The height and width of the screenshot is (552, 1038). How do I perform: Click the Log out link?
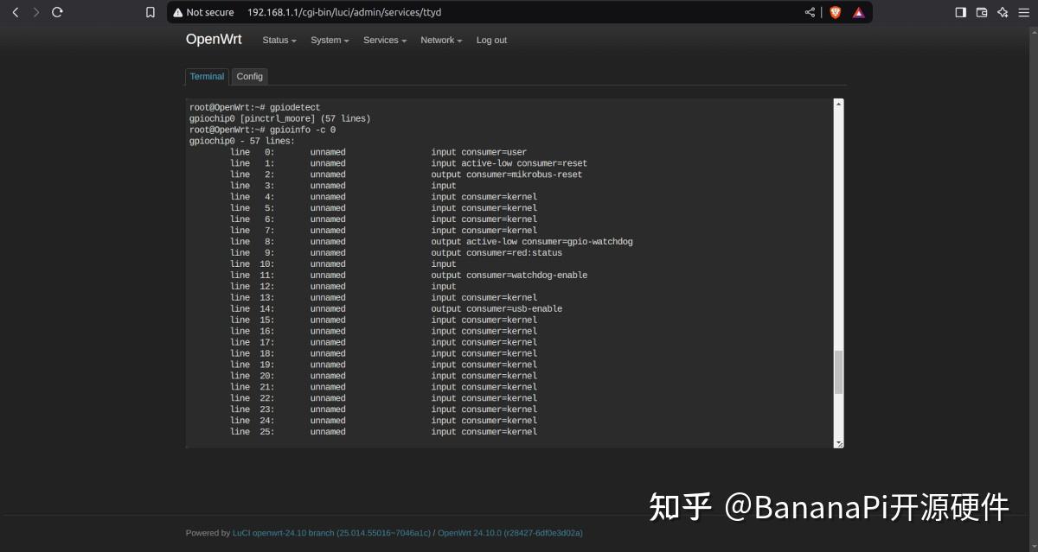[x=491, y=40]
